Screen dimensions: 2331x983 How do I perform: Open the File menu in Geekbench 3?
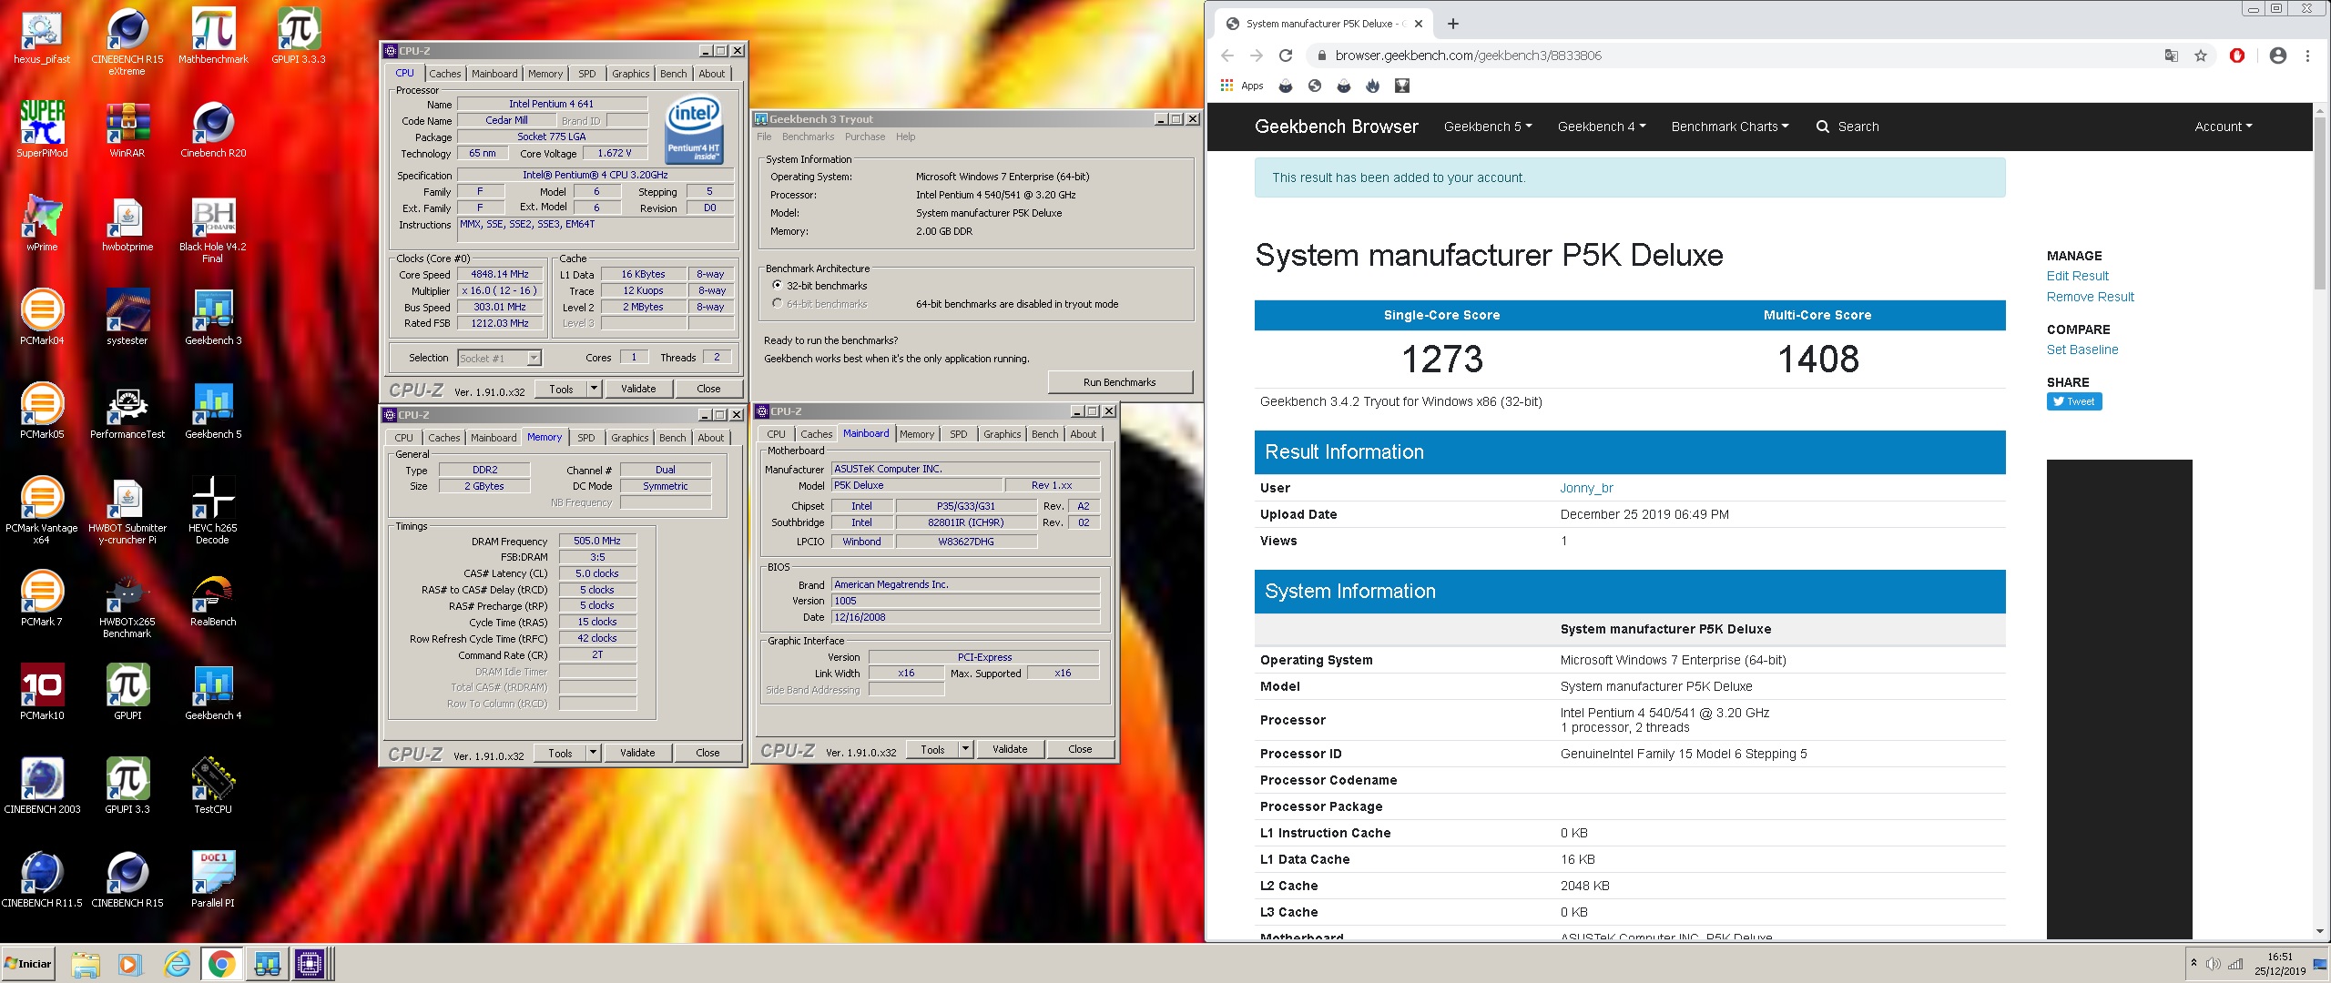pyautogui.click(x=764, y=137)
